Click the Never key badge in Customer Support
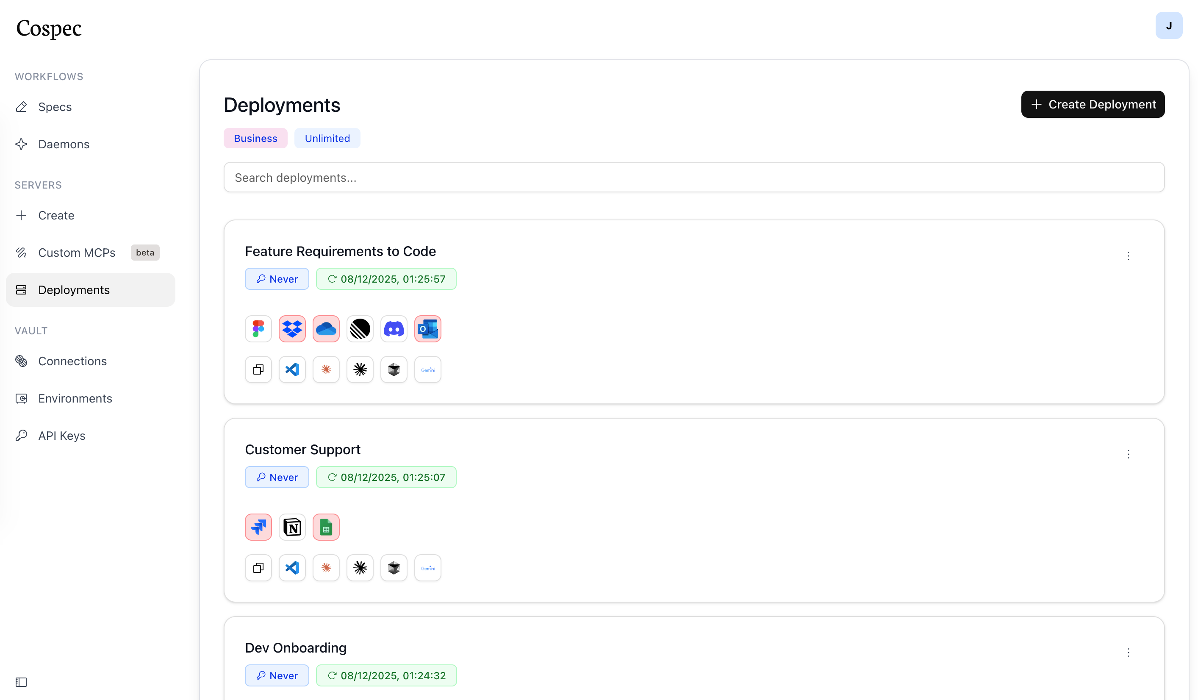 [277, 478]
